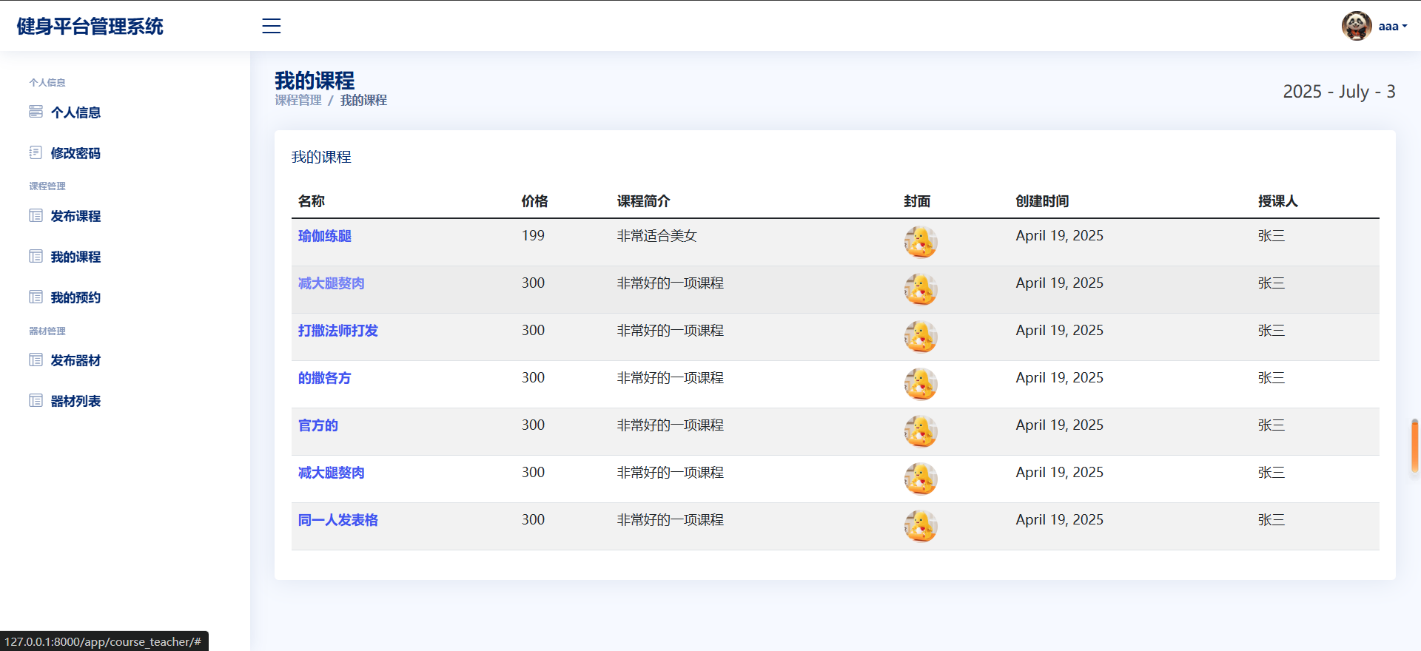Click the 健身平台管理系统 logo title
This screenshot has height=651, width=1421.
(90, 27)
